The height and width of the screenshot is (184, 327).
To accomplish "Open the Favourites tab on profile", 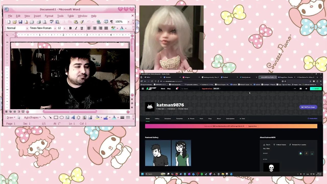I will pos(179,119).
